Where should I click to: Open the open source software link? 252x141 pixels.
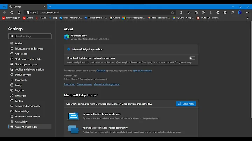tap(142, 70)
